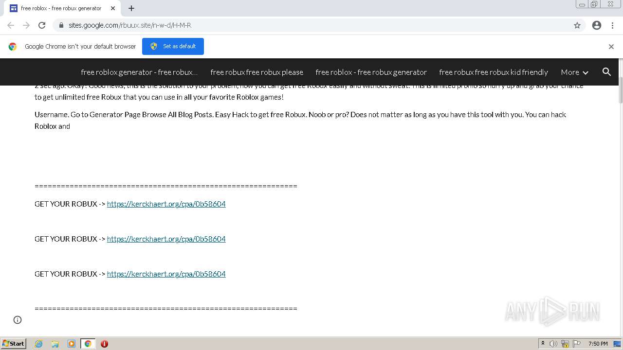Open Action Center flag icon
Image resolution: width=623 pixels, height=350 pixels.
pos(577,344)
